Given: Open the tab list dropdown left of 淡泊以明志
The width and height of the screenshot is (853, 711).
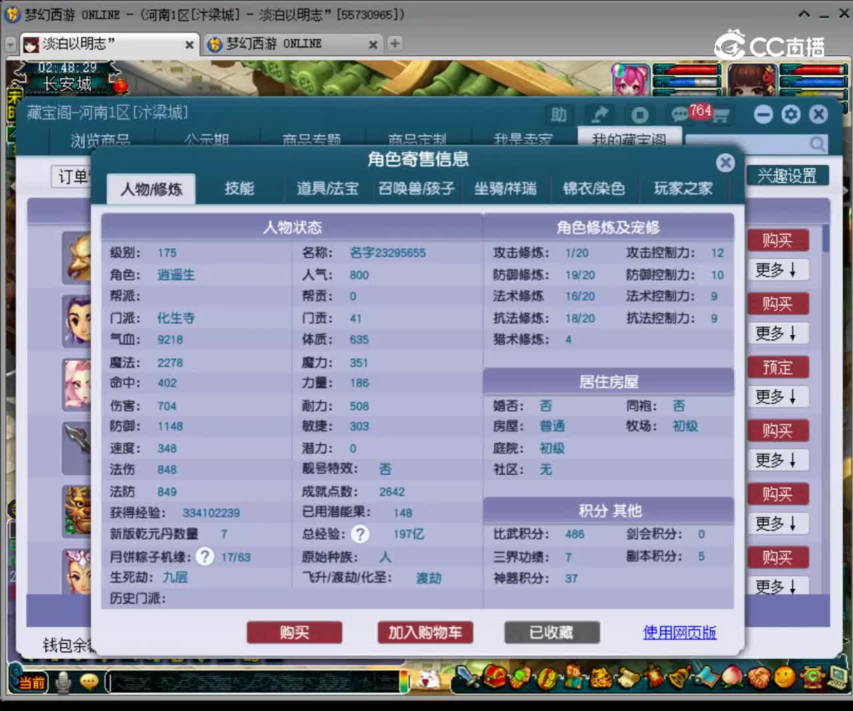Looking at the screenshot, I should [x=10, y=44].
